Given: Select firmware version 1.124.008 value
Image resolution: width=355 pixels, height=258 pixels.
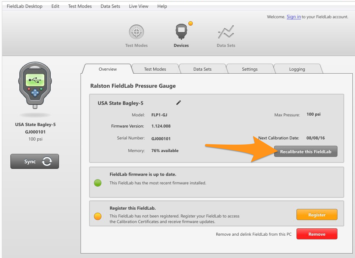Looking at the screenshot, I should click(161, 126).
